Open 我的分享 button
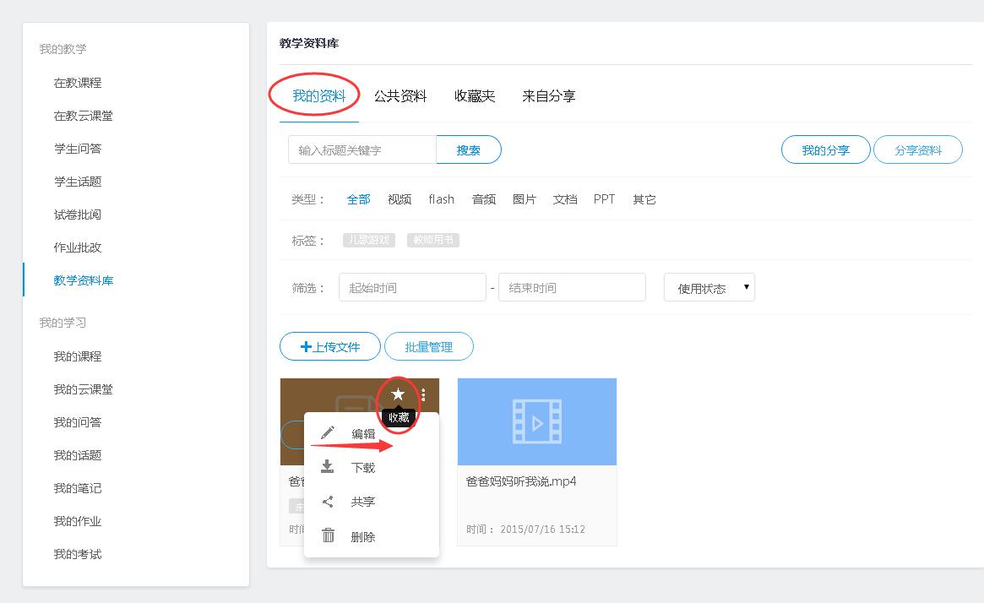 coord(826,150)
